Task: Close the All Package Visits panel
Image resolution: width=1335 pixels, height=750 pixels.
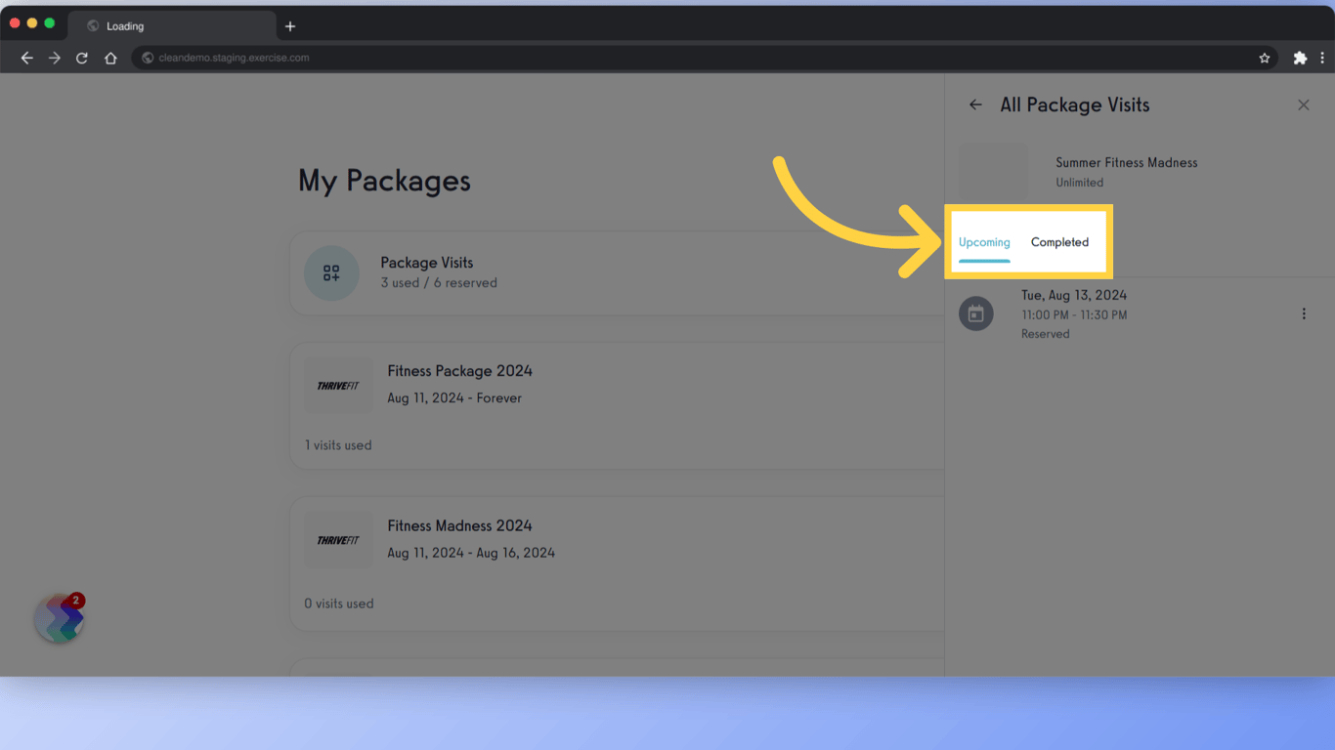Action: [x=1304, y=104]
